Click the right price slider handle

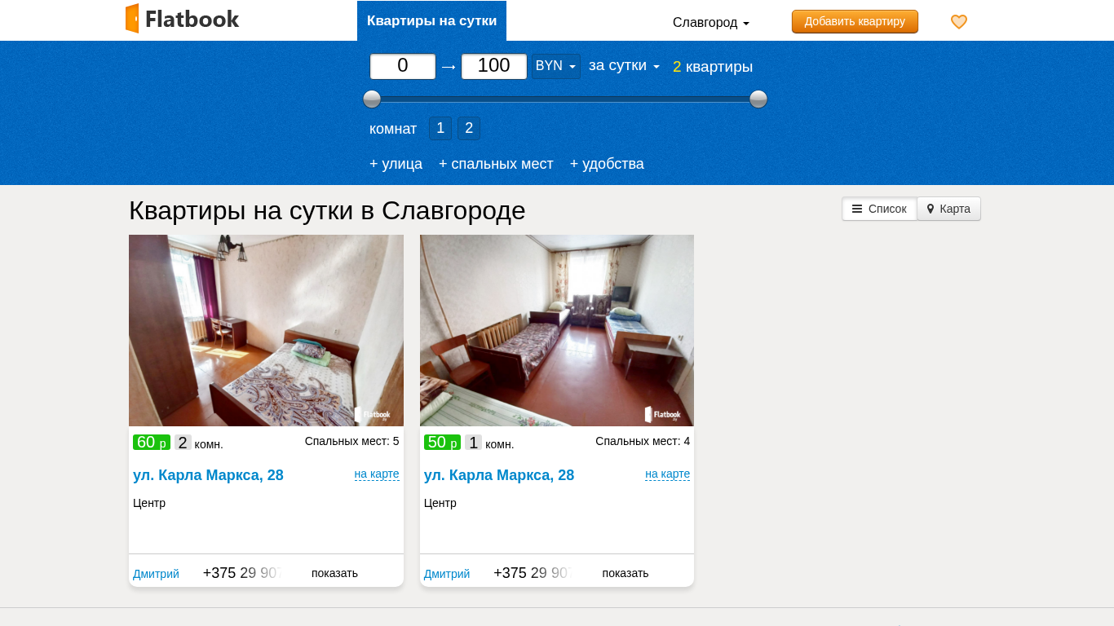point(758,99)
